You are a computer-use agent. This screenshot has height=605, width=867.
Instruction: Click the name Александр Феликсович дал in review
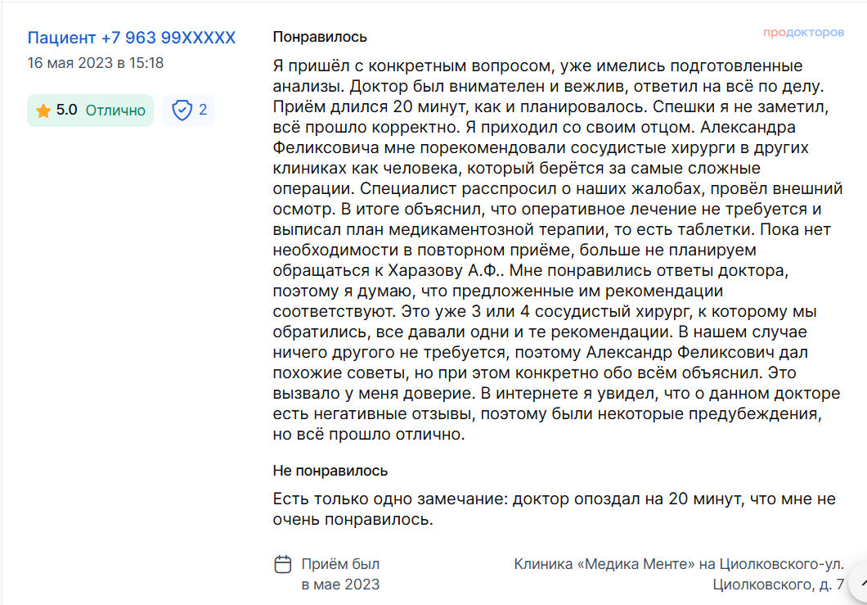[x=697, y=353]
